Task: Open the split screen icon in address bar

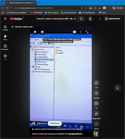Action: tap(82, 8)
